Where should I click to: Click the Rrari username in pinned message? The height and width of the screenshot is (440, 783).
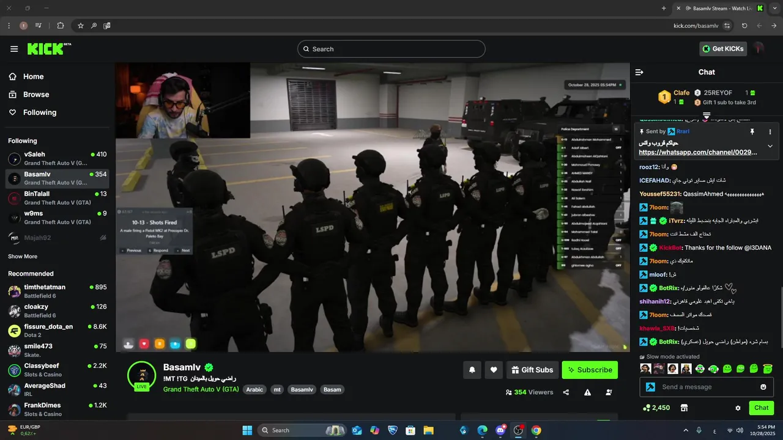click(x=683, y=131)
